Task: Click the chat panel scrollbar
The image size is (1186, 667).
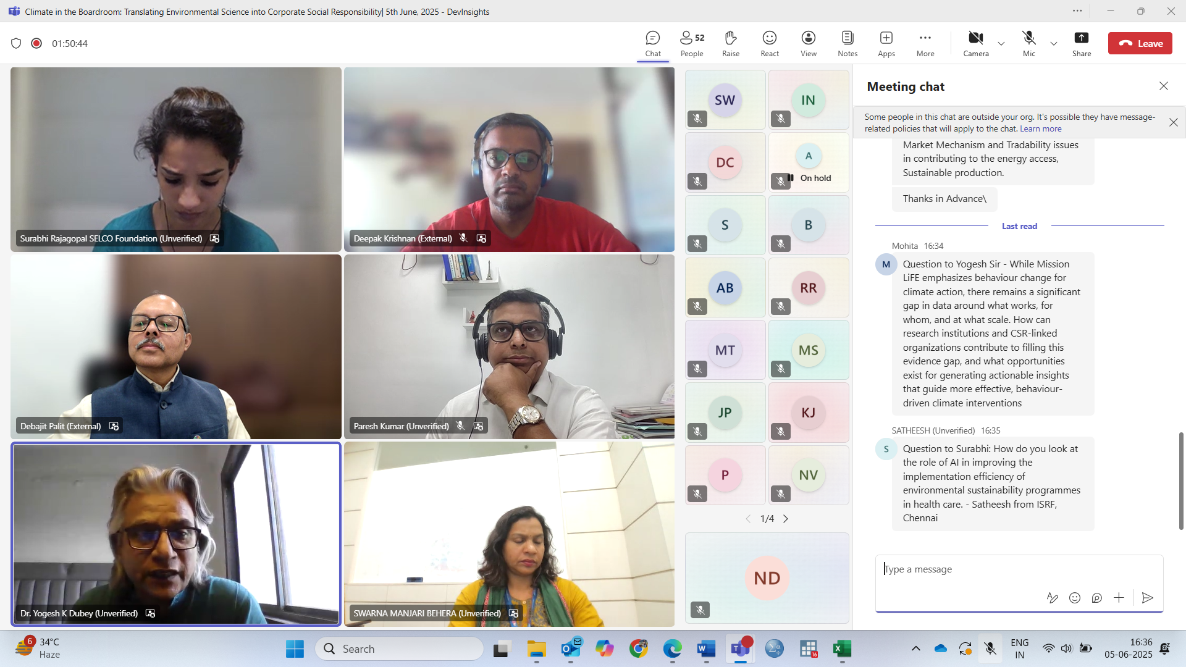Action: click(x=1181, y=480)
